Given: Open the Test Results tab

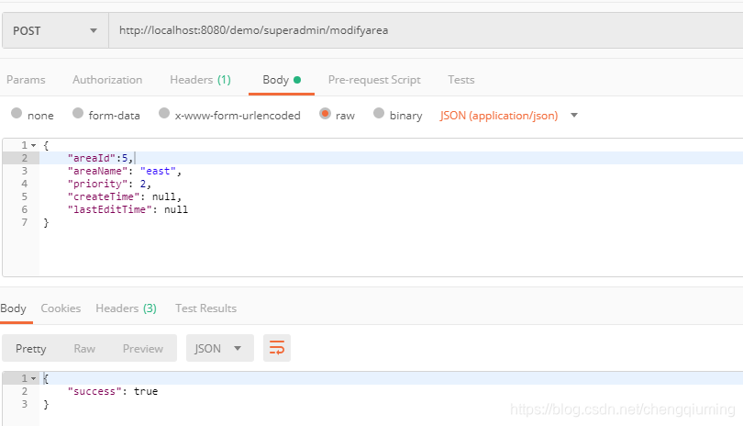Looking at the screenshot, I should click(x=205, y=308).
